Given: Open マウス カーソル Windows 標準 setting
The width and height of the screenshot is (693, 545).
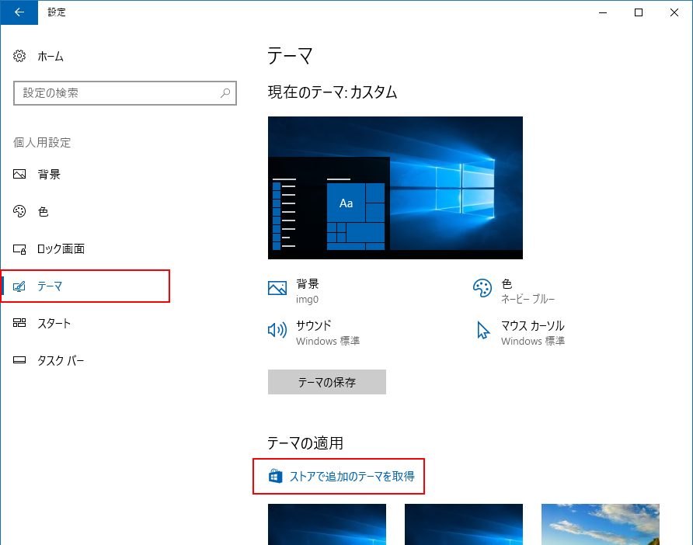Looking at the screenshot, I should point(521,332).
